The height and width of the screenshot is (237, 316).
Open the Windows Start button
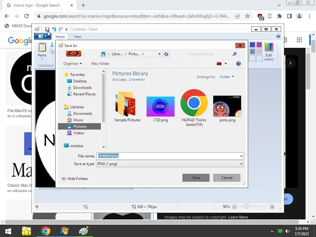pyautogui.click(x=8, y=231)
